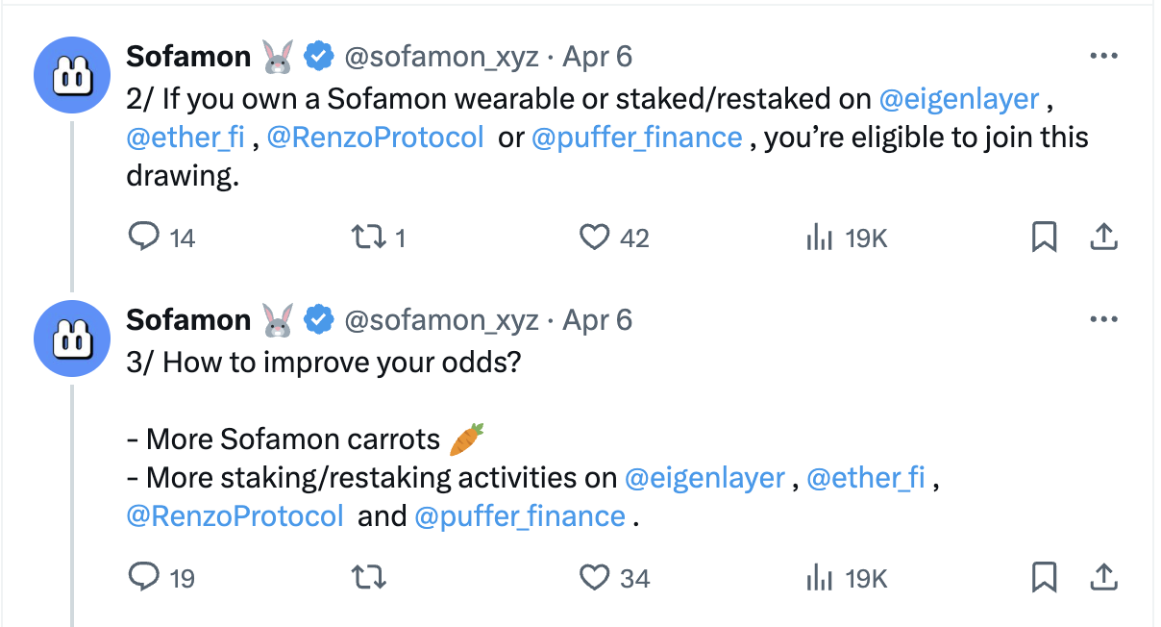
Task: View analytics of the 2/ tweet
Action: click(818, 237)
